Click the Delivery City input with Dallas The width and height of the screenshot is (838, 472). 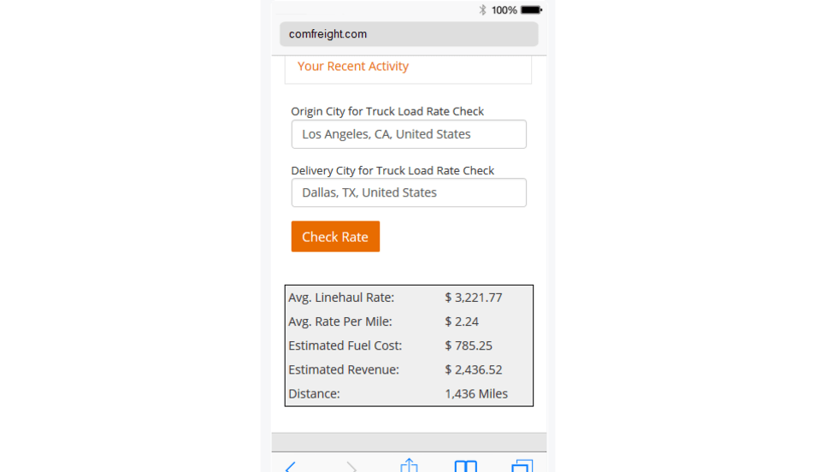[x=409, y=192]
